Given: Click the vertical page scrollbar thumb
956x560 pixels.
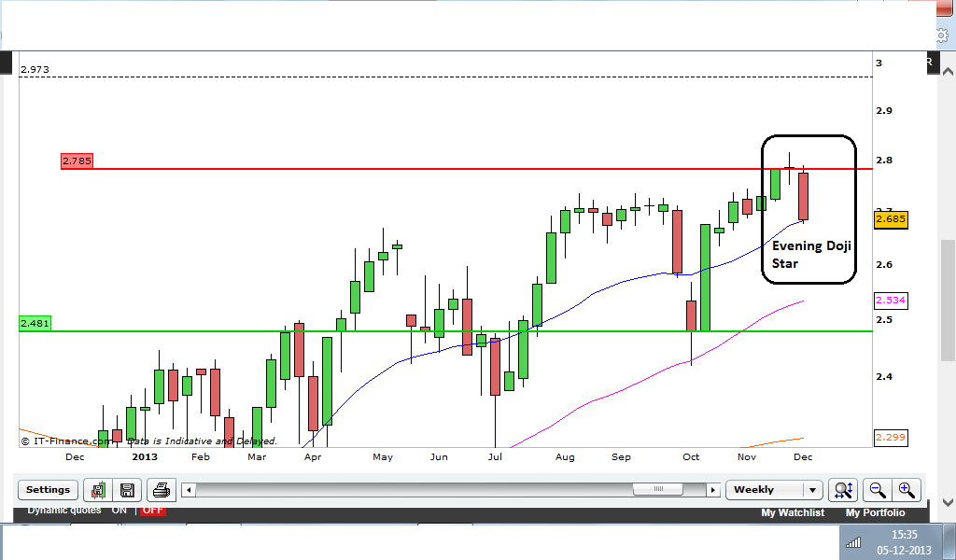Looking at the screenshot, I should point(949,300).
